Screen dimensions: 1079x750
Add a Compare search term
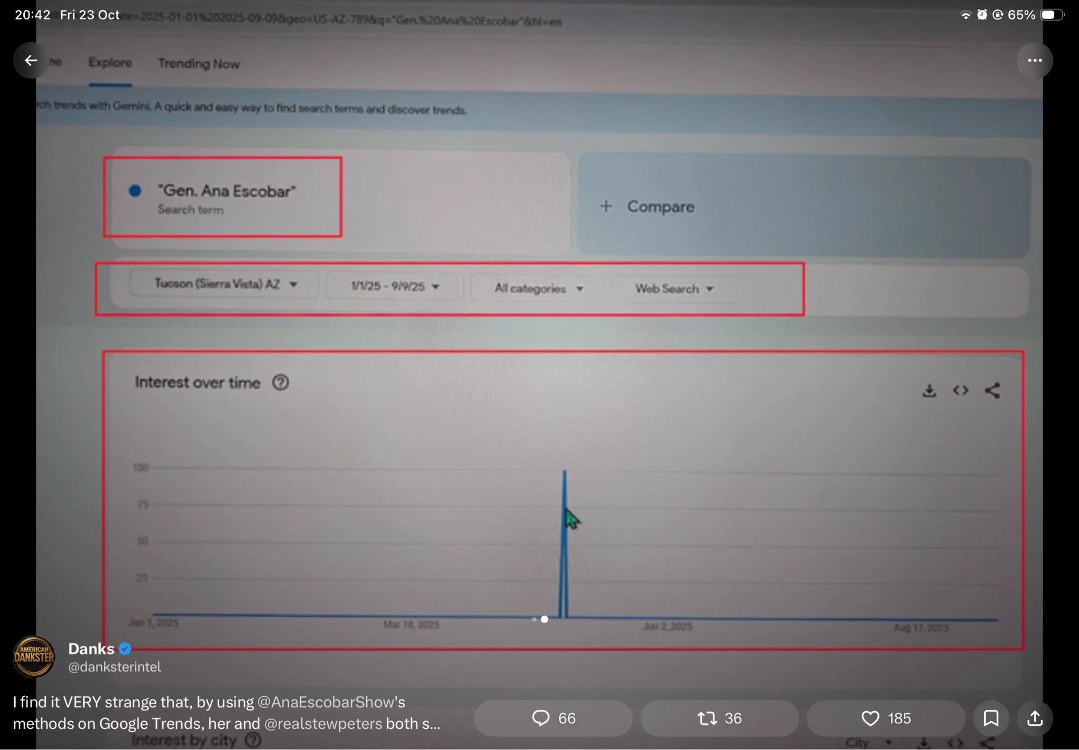click(x=804, y=206)
